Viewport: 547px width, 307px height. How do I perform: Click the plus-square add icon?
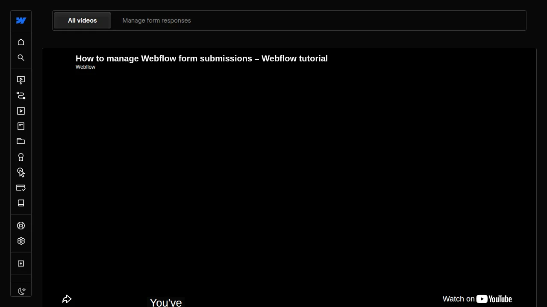[21, 264]
